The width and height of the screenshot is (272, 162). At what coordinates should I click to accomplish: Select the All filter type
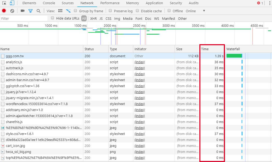tap(84, 18)
